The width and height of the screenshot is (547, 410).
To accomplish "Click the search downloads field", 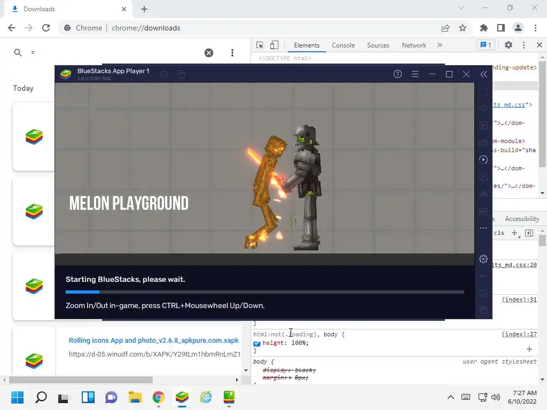I will coord(115,53).
